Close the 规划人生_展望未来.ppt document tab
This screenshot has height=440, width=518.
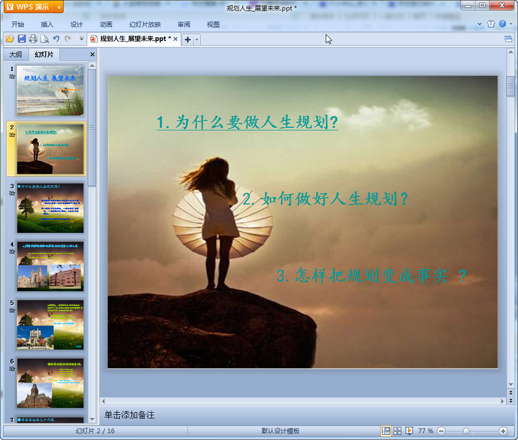click(175, 39)
